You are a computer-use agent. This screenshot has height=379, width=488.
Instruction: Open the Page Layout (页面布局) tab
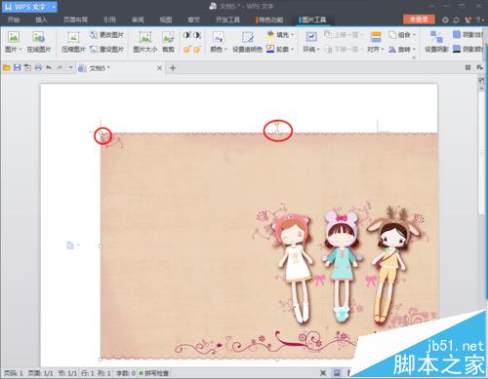click(x=75, y=19)
